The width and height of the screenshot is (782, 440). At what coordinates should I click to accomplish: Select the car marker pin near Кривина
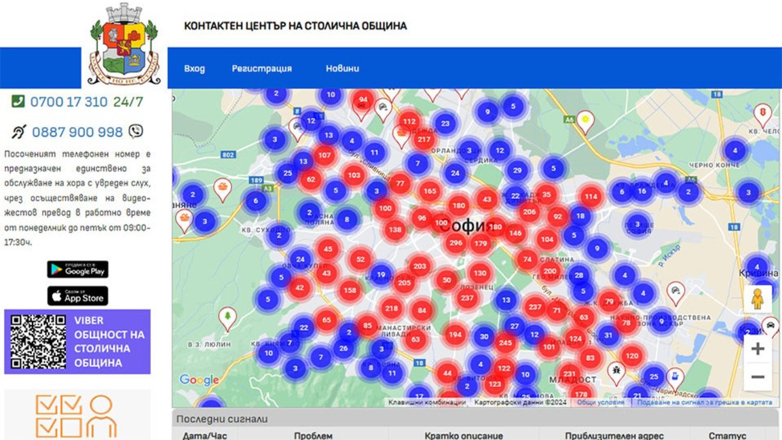pos(771,324)
